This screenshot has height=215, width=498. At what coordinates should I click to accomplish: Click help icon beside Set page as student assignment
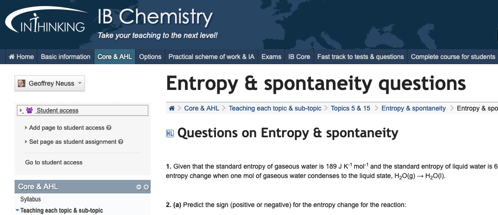pos(121,142)
